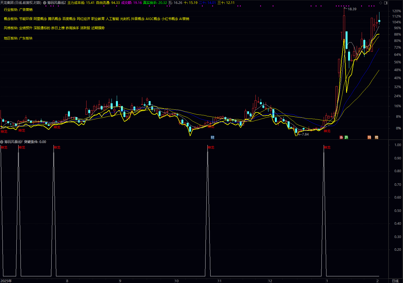Viewport: 403px width, 283px height.
Task: Open the 阿里概念 concept sector
Action: click(40, 19)
